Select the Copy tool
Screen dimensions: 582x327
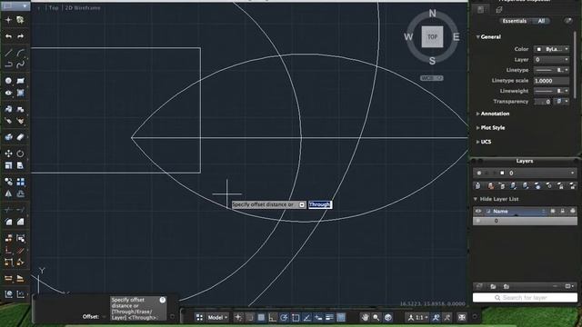coord(8,182)
